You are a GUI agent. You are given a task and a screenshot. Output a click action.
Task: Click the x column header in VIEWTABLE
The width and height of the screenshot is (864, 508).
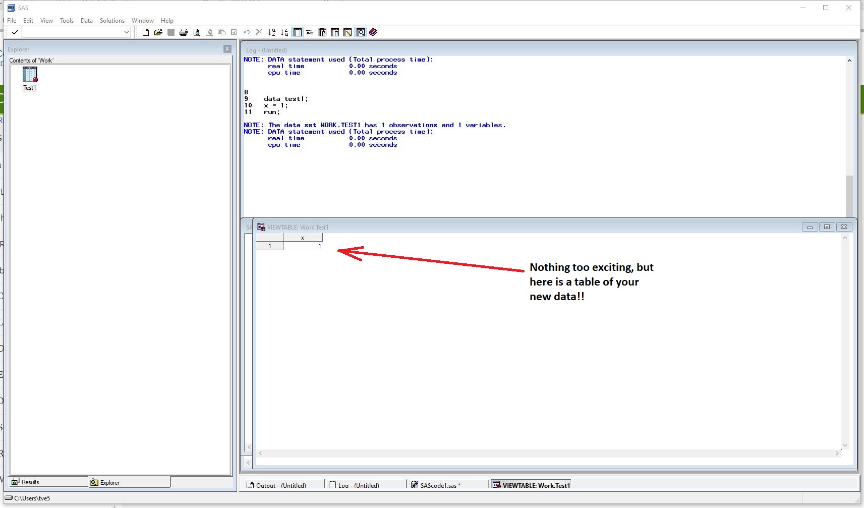[x=303, y=238]
